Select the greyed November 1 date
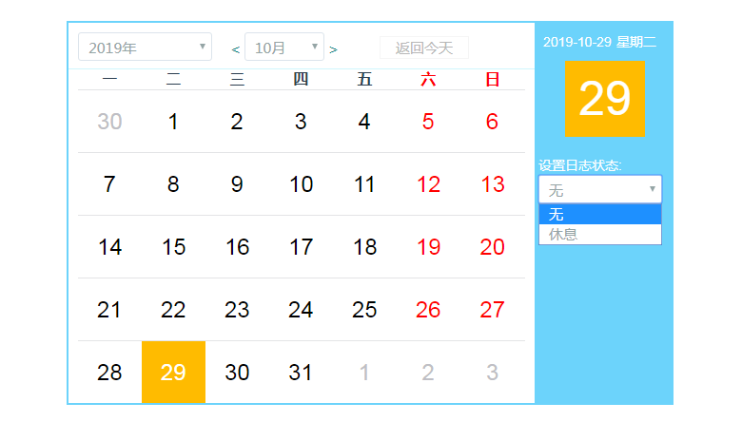742x441 pixels. 364,372
